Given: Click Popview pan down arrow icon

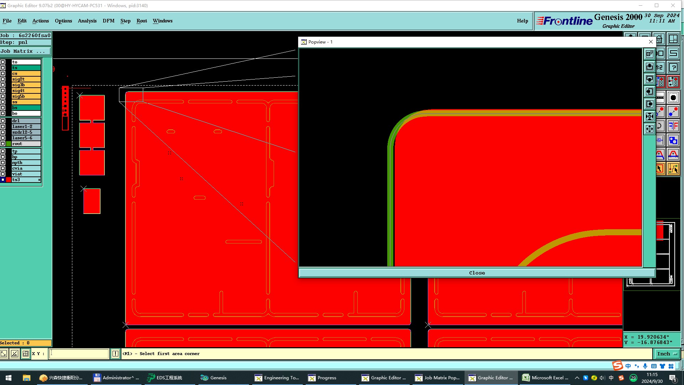Looking at the screenshot, I should (649, 79).
